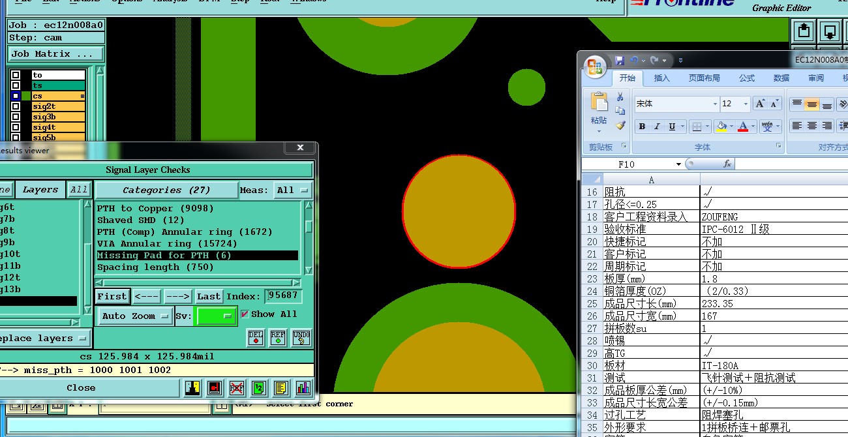Image resolution: width=848 pixels, height=437 pixels.
Task: Apply red font color in Excel
Action: pos(743,127)
